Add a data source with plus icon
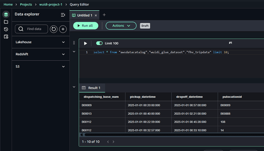The width and height of the screenshot is (264, 151). coord(63,29)
